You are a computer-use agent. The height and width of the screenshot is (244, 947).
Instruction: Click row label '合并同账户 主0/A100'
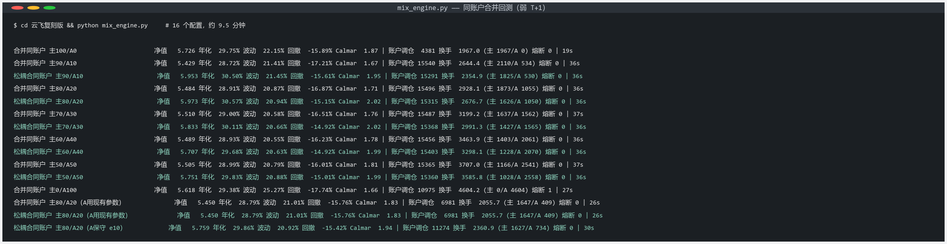point(45,190)
